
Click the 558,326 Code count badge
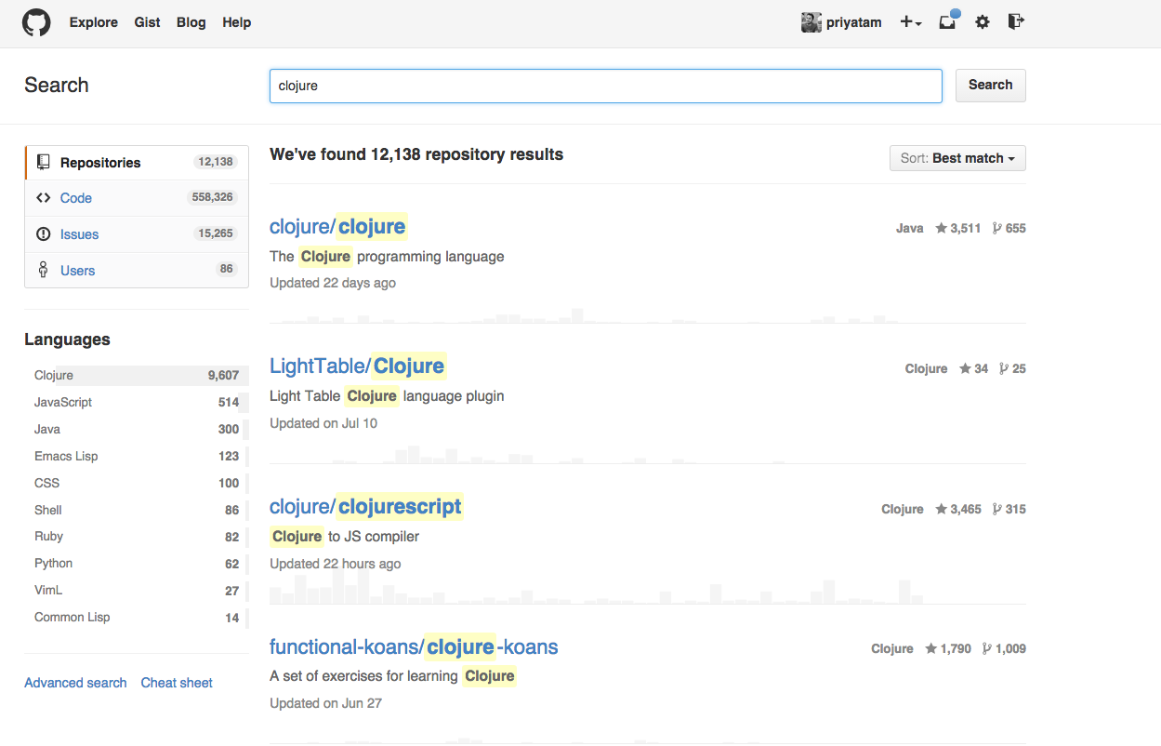[213, 197]
